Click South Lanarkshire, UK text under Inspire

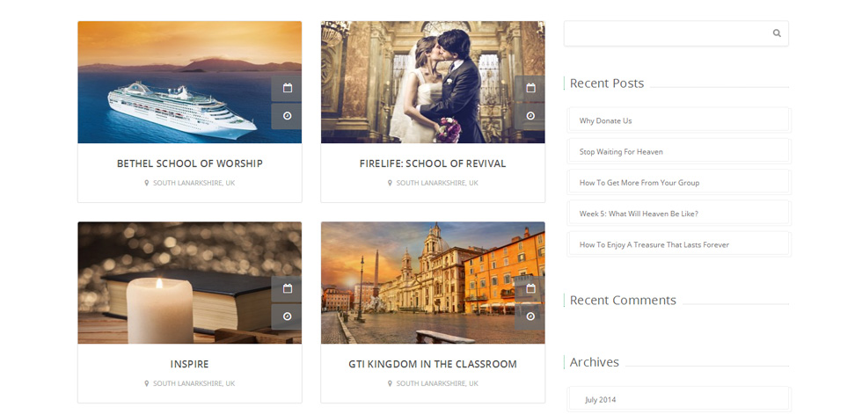pyautogui.click(x=194, y=383)
